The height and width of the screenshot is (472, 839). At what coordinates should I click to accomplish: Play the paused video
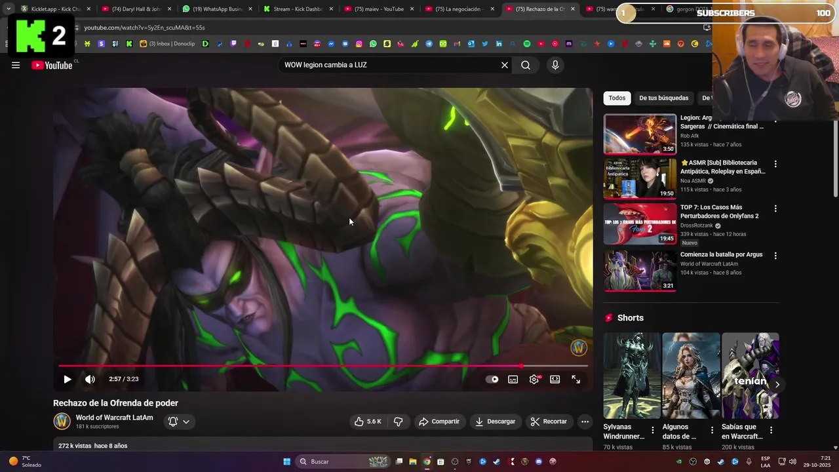pos(67,379)
